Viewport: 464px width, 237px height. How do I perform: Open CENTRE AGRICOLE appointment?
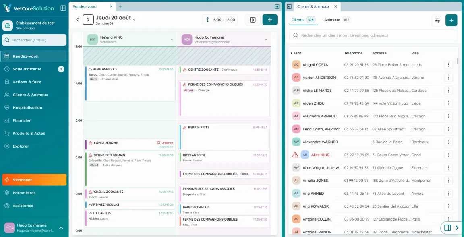[x=130, y=84]
